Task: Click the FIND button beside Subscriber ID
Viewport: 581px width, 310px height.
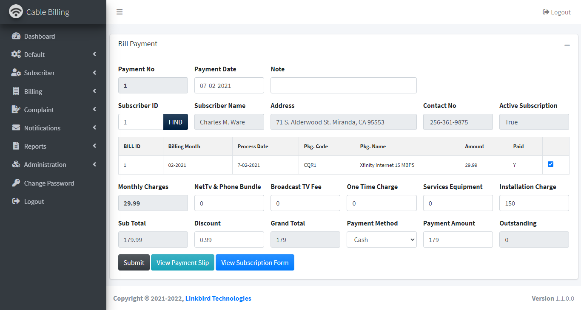Action: click(175, 122)
